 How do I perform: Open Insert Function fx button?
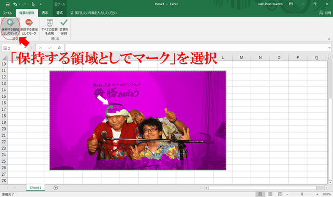pos(59,48)
